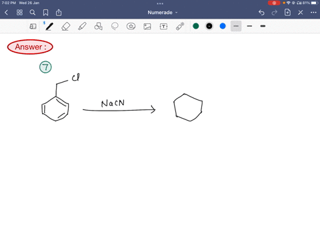Screen dimensions: 320x240
Task: Tap the handwritten NaCN text
Action: click(113, 103)
